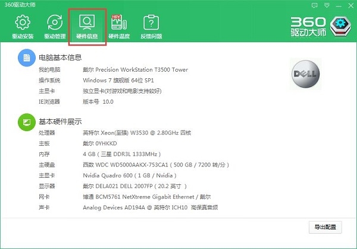Minimize the 360驱动大师 window
The width and height of the screenshot is (357, 249).
click(x=339, y=6)
